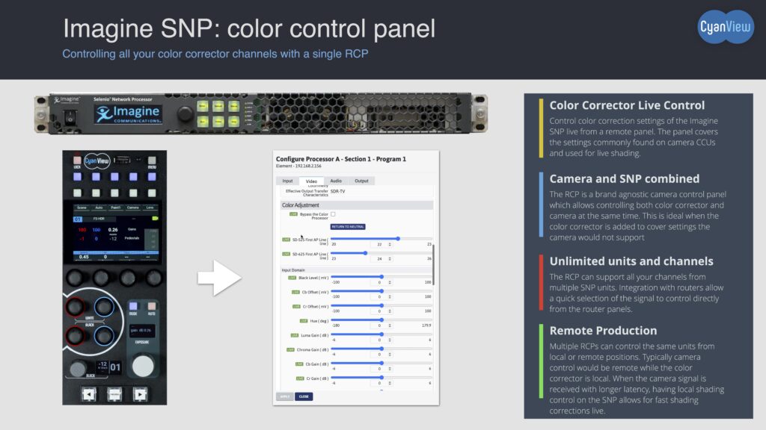Viewport: 766px width, 430px height.
Task: Click the large white exposure knob on the RCP
Action: (143, 366)
